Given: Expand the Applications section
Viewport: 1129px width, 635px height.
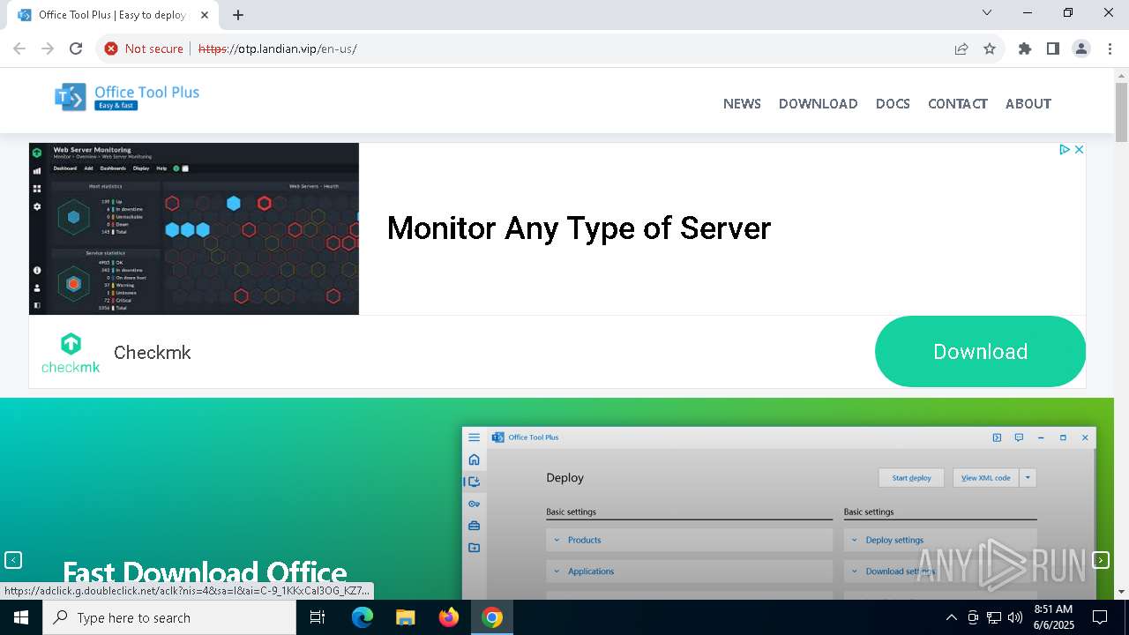Looking at the screenshot, I should (689, 571).
